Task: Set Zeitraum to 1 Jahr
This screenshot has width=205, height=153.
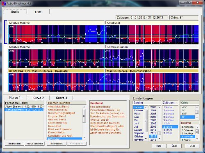Action: click(167, 124)
